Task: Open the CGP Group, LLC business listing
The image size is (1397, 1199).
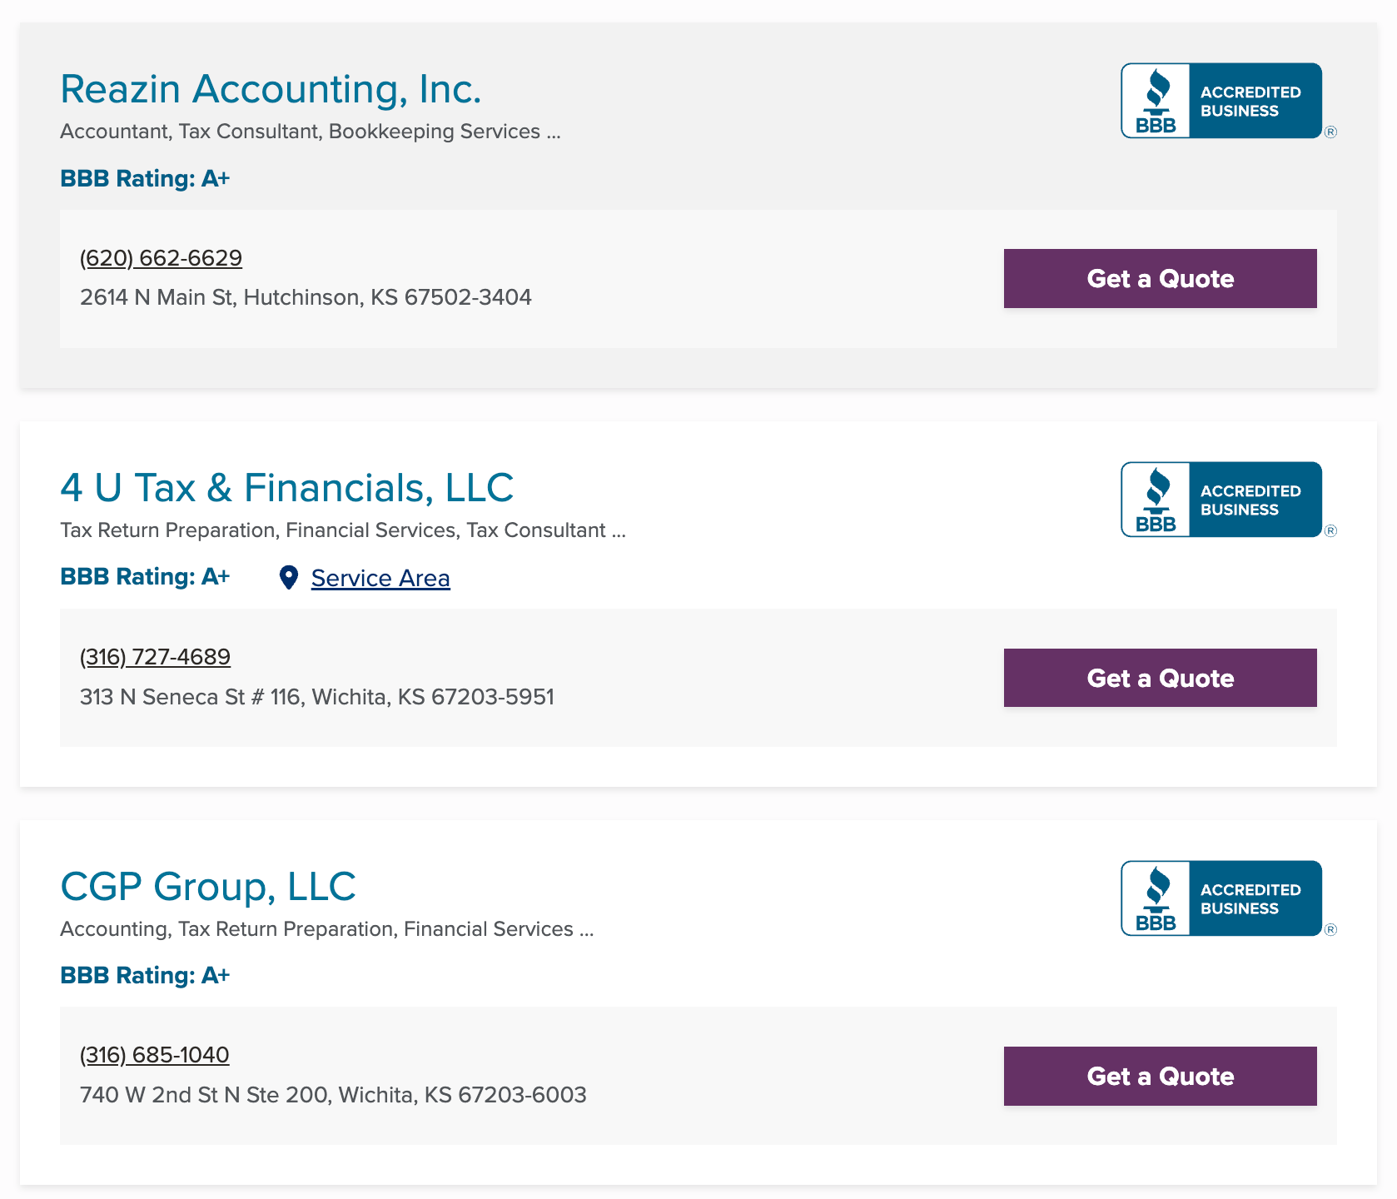Action: pyautogui.click(x=208, y=886)
